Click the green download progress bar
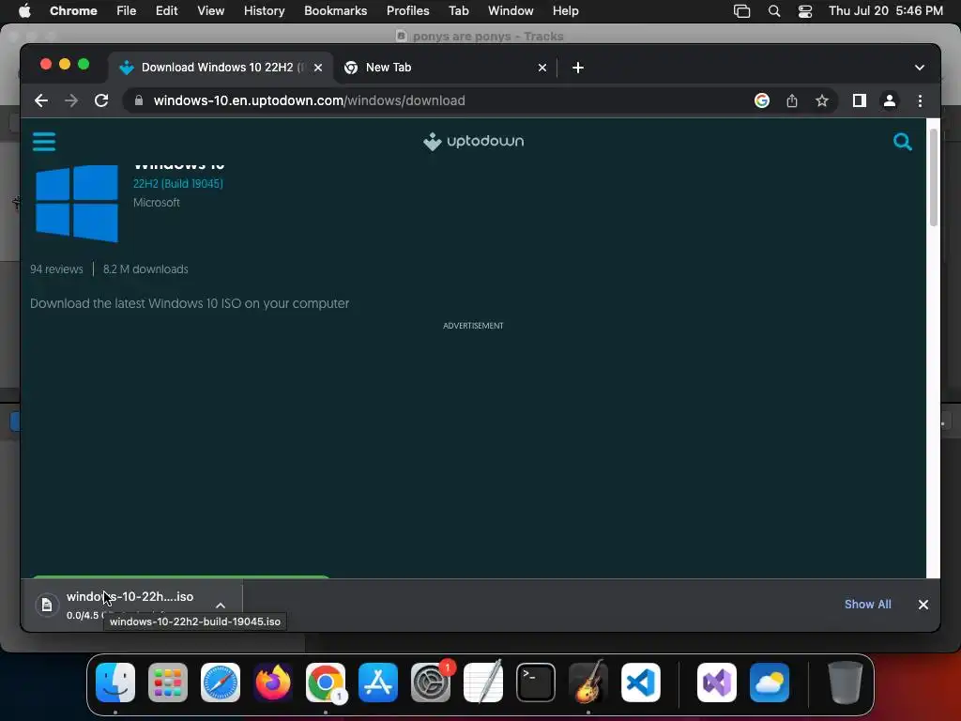This screenshot has height=721, width=961. pos(181,576)
